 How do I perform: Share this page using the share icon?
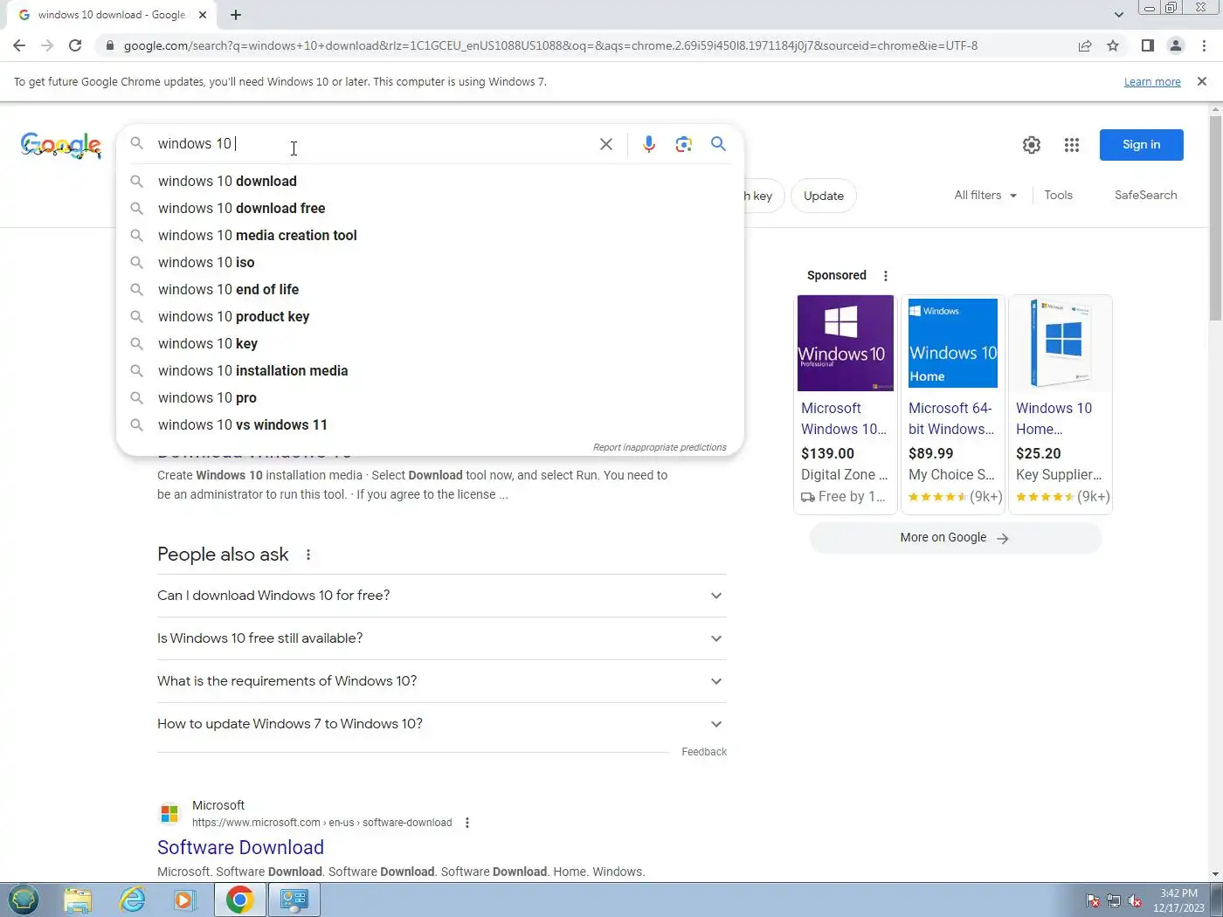[1085, 45]
